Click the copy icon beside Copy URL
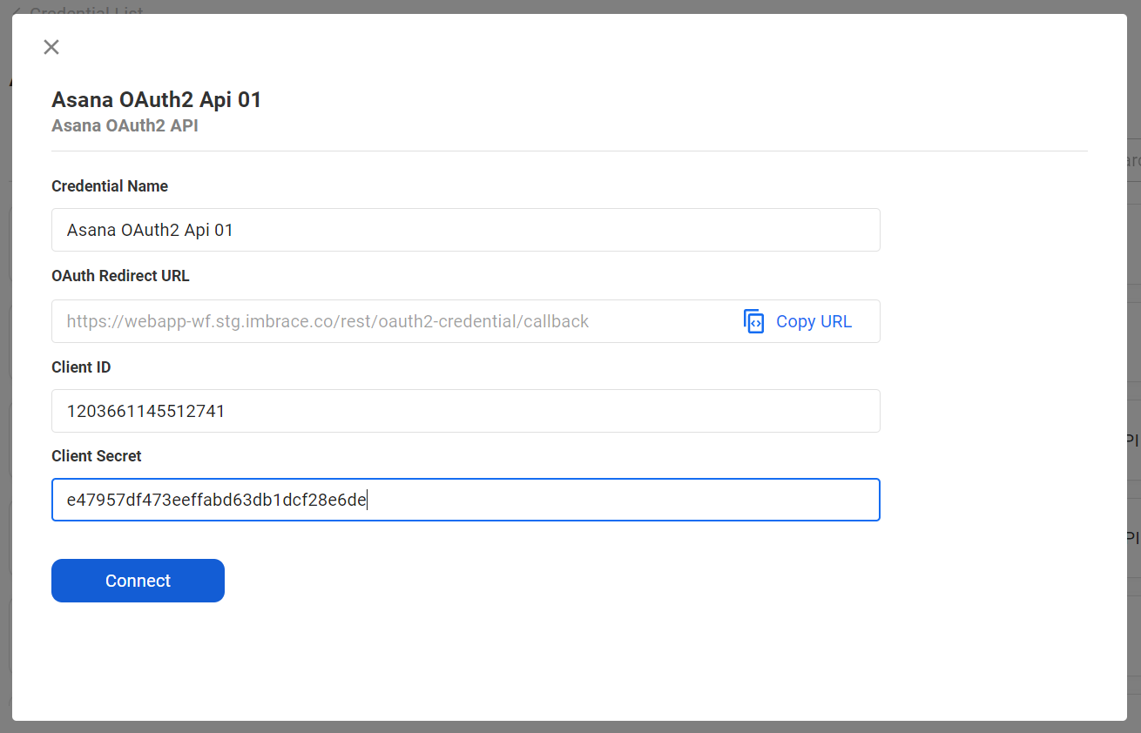1141x733 pixels. pyautogui.click(x=753, y=321)
